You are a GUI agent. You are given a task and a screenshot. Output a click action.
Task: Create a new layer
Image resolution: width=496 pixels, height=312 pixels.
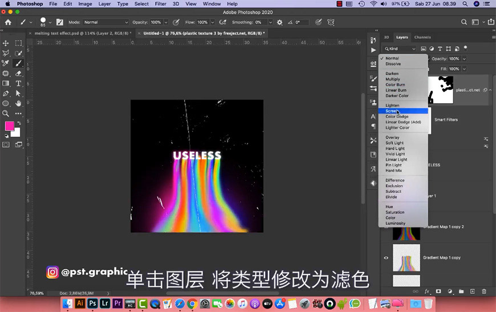[472, 291]
